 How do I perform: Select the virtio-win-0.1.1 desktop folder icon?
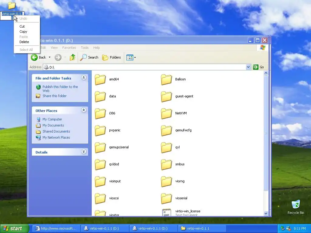coord(12,5)
